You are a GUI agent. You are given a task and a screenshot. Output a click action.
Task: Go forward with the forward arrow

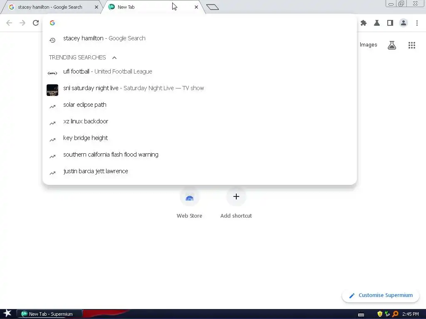[22, 23]
